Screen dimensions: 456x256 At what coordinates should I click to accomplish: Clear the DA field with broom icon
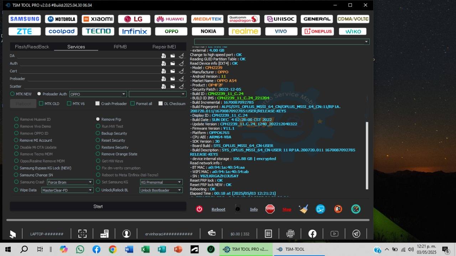click(181, 56)
